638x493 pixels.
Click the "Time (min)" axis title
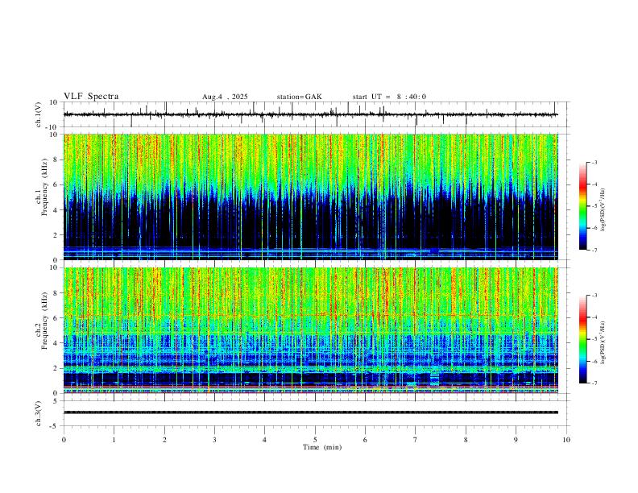point(322,447)
